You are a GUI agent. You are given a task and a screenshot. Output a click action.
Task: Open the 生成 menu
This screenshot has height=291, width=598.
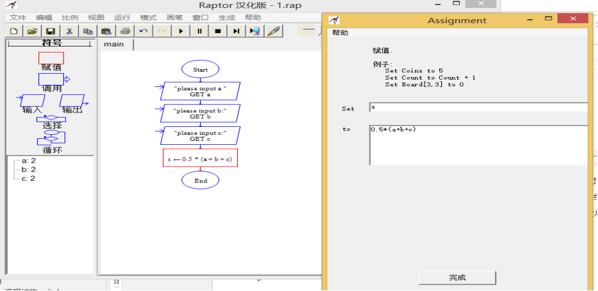[x=227, y=17]
